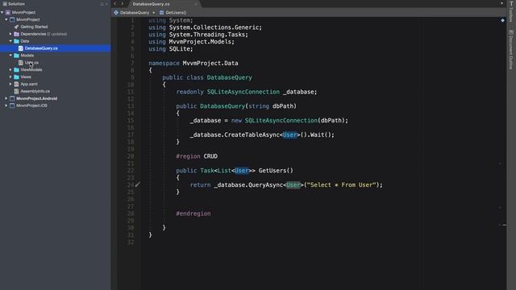Click the DatabaseQuery.cs file icon in tree
This screenshot has width=516, height=290.
pyautogui.click(x=21, y=48)
